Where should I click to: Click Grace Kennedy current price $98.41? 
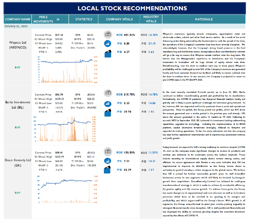click(59, 153)
